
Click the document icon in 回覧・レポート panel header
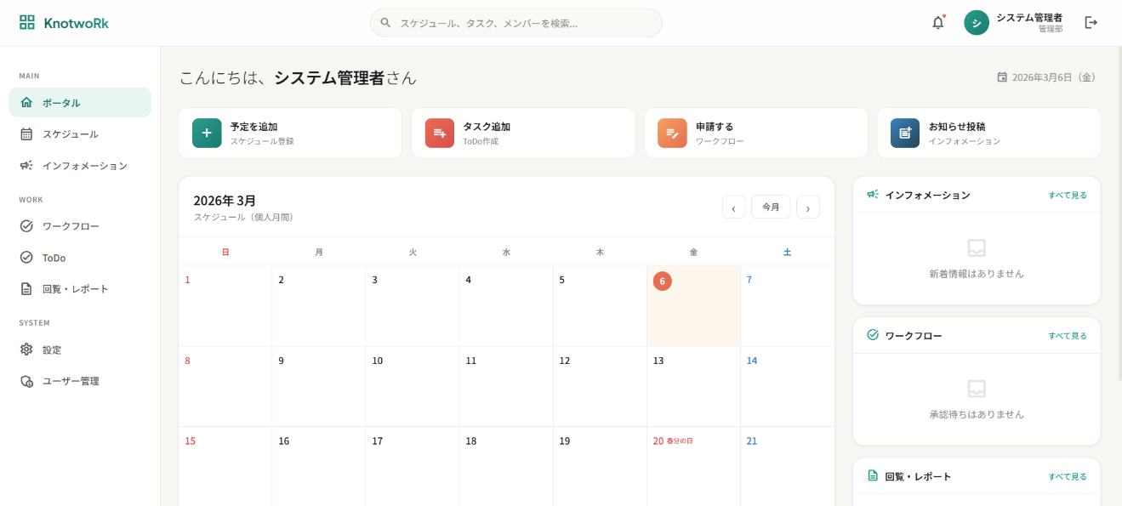873,476
